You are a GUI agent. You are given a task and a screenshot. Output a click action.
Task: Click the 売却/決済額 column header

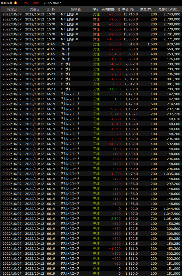click(x=170, y=9)
